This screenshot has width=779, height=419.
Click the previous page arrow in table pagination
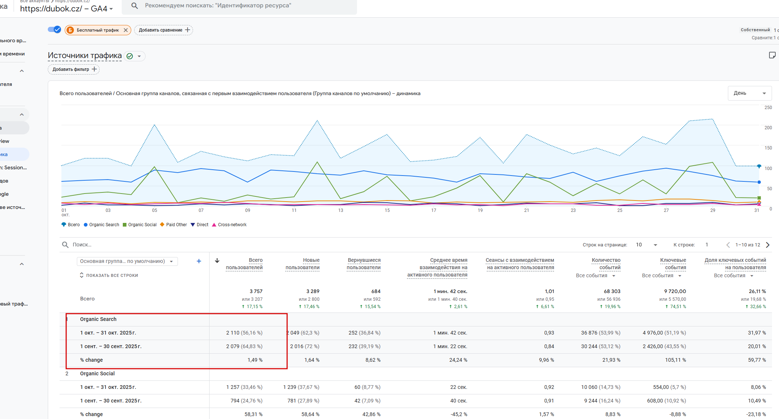(x=728, y=245)
